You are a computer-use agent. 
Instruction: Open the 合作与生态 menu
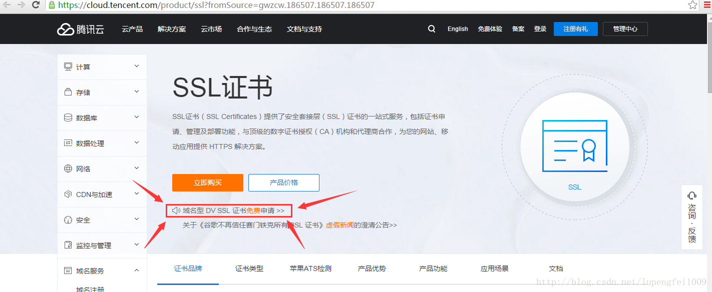tap(254, 29)
